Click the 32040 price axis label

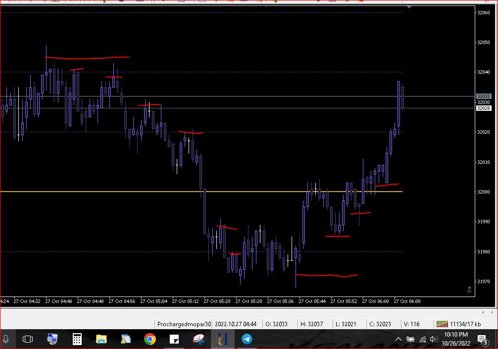coord(483,72)
